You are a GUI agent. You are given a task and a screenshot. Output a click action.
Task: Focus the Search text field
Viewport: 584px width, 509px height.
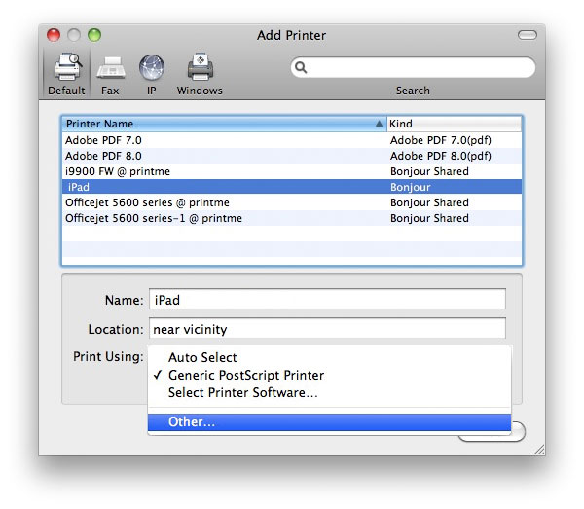[413, 67]
